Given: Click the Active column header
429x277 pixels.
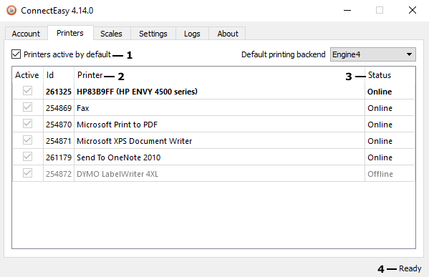Looking at the screenshot, I should [x=27, y=75].
